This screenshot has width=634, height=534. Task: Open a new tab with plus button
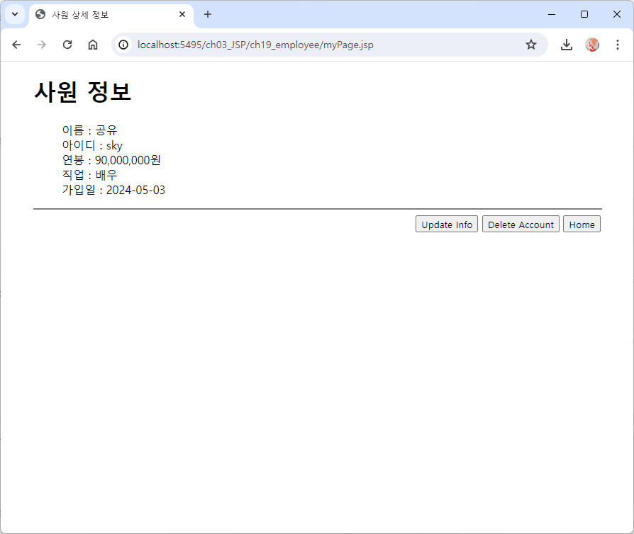point(208,15)
